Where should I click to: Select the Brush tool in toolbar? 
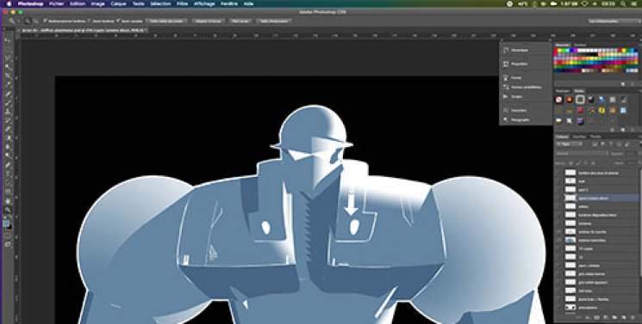(8, 103)
